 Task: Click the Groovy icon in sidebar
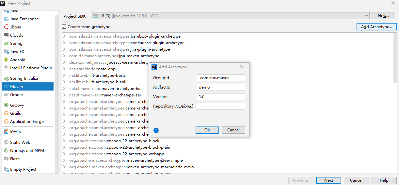pos(6,105)
